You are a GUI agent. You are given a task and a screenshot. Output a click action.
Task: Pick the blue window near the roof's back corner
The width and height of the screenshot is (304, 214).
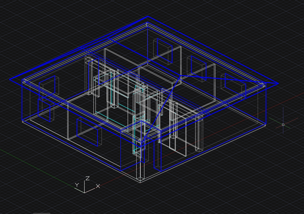[x=164, y=51]
